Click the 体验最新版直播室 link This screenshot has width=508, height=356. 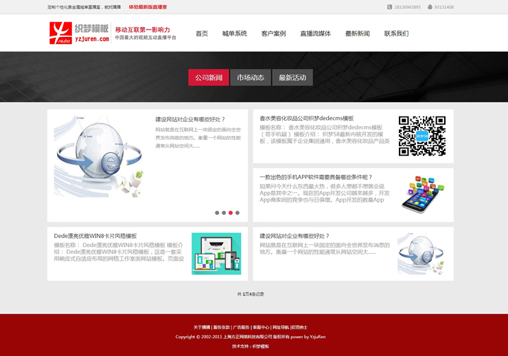(148, 7)
